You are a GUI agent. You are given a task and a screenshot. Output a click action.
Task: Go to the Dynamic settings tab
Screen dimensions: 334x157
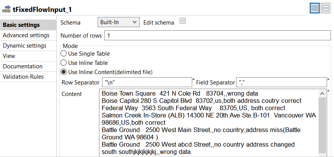point(25,46)
